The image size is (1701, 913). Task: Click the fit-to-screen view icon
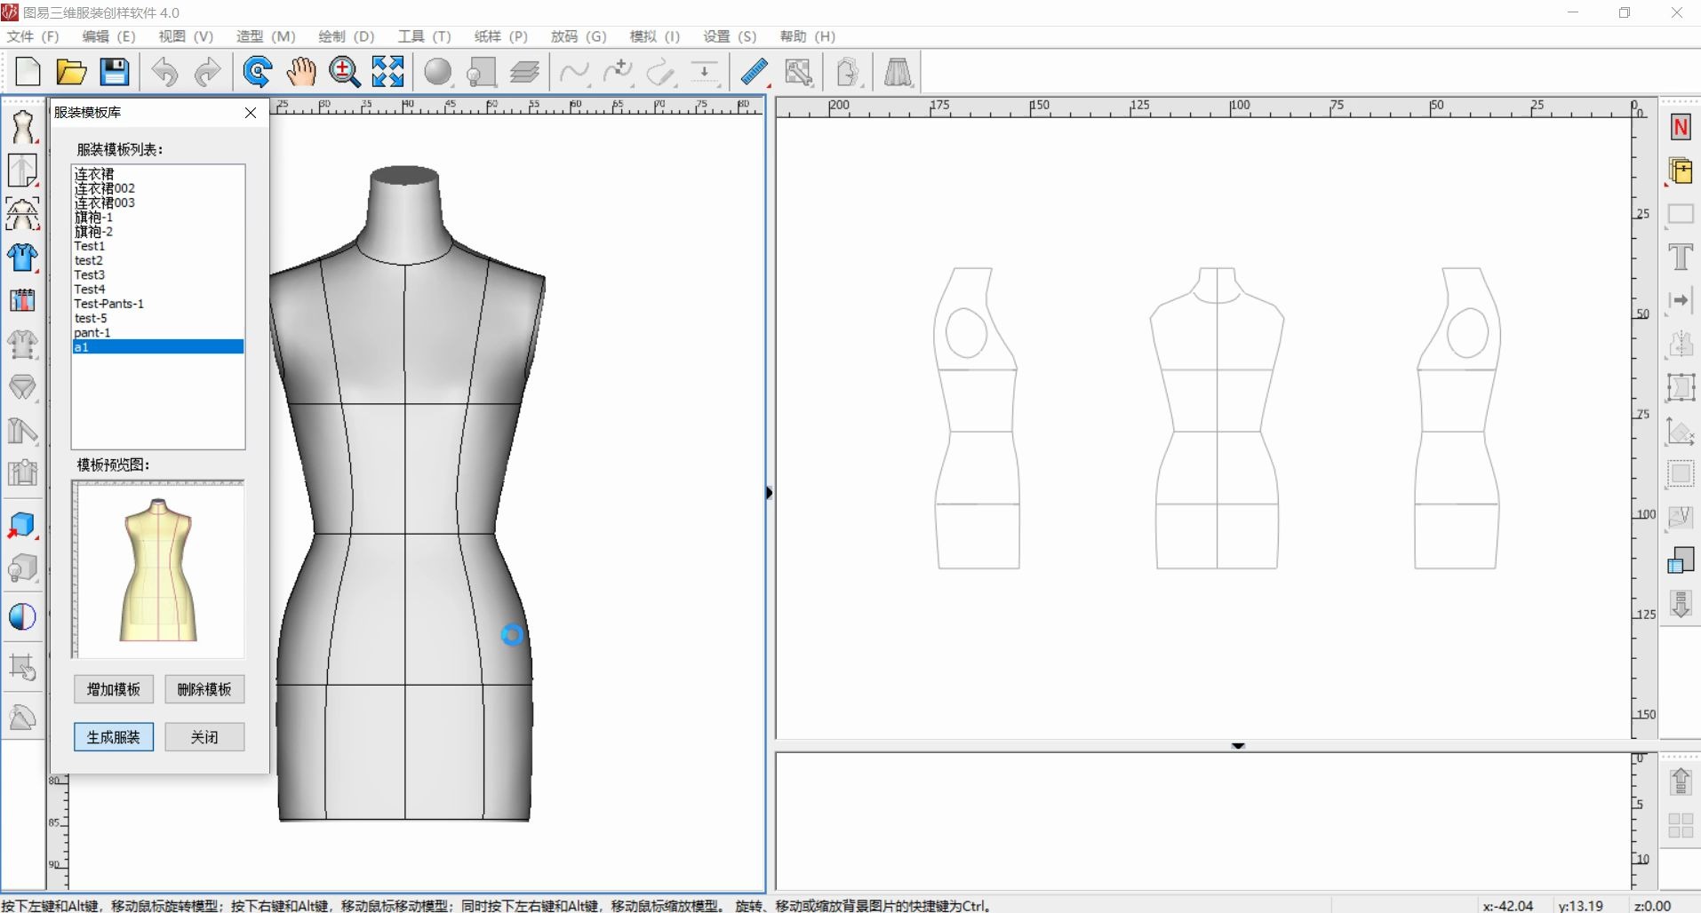387,72
